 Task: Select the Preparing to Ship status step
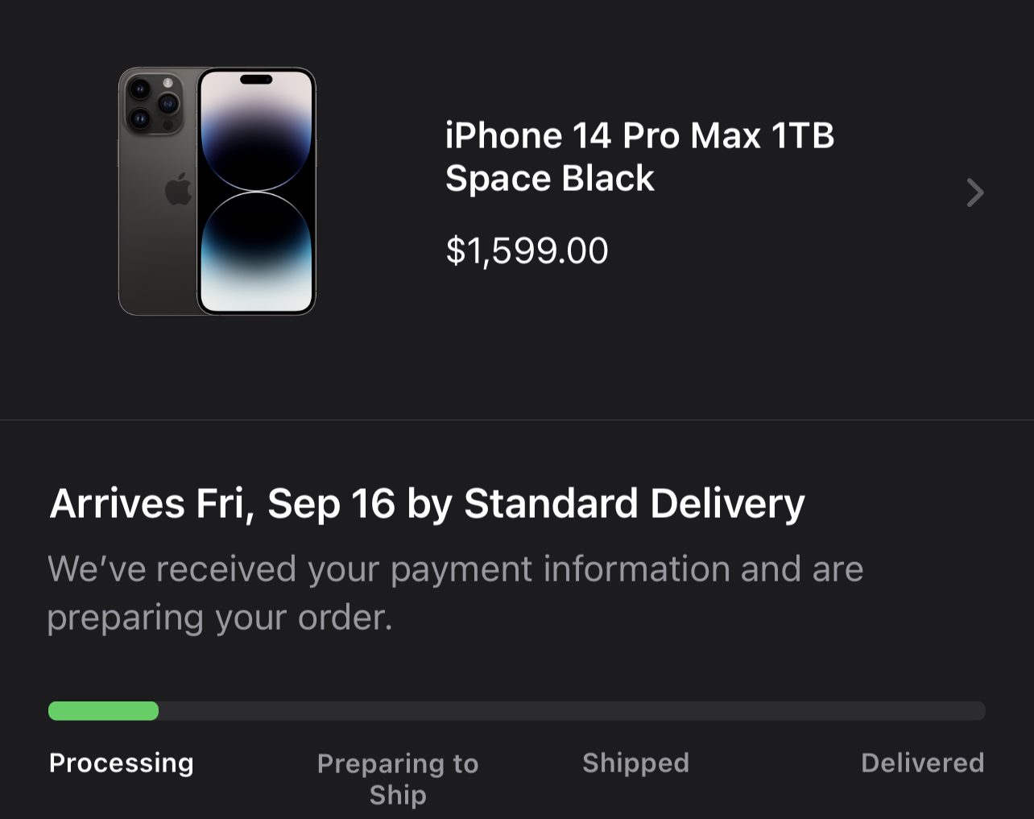pyautogui.click(x=398, y=778)
